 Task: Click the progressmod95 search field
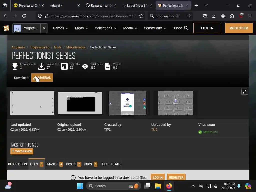(168, 16)
